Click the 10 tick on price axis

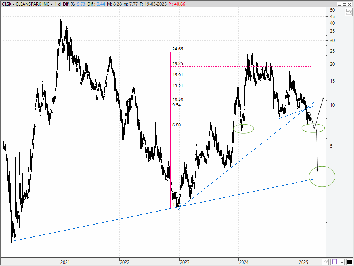click(x=332, y=105)
